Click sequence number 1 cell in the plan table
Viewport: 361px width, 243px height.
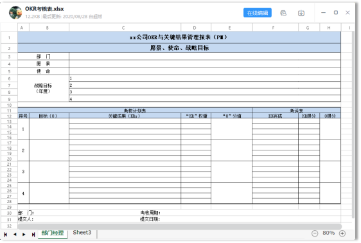click(23, 129)
